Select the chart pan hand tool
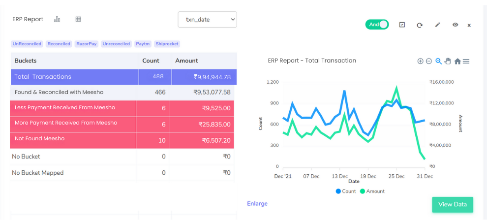Viewport: 487px width, 222px height. point(448,61)
